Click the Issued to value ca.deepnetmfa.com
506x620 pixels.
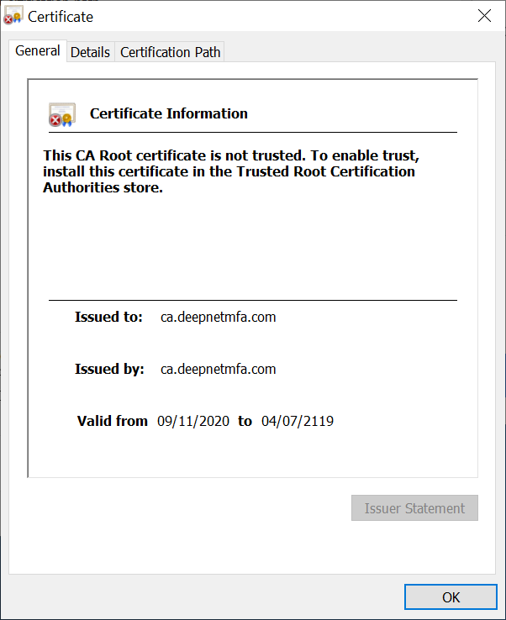(218, 317)
